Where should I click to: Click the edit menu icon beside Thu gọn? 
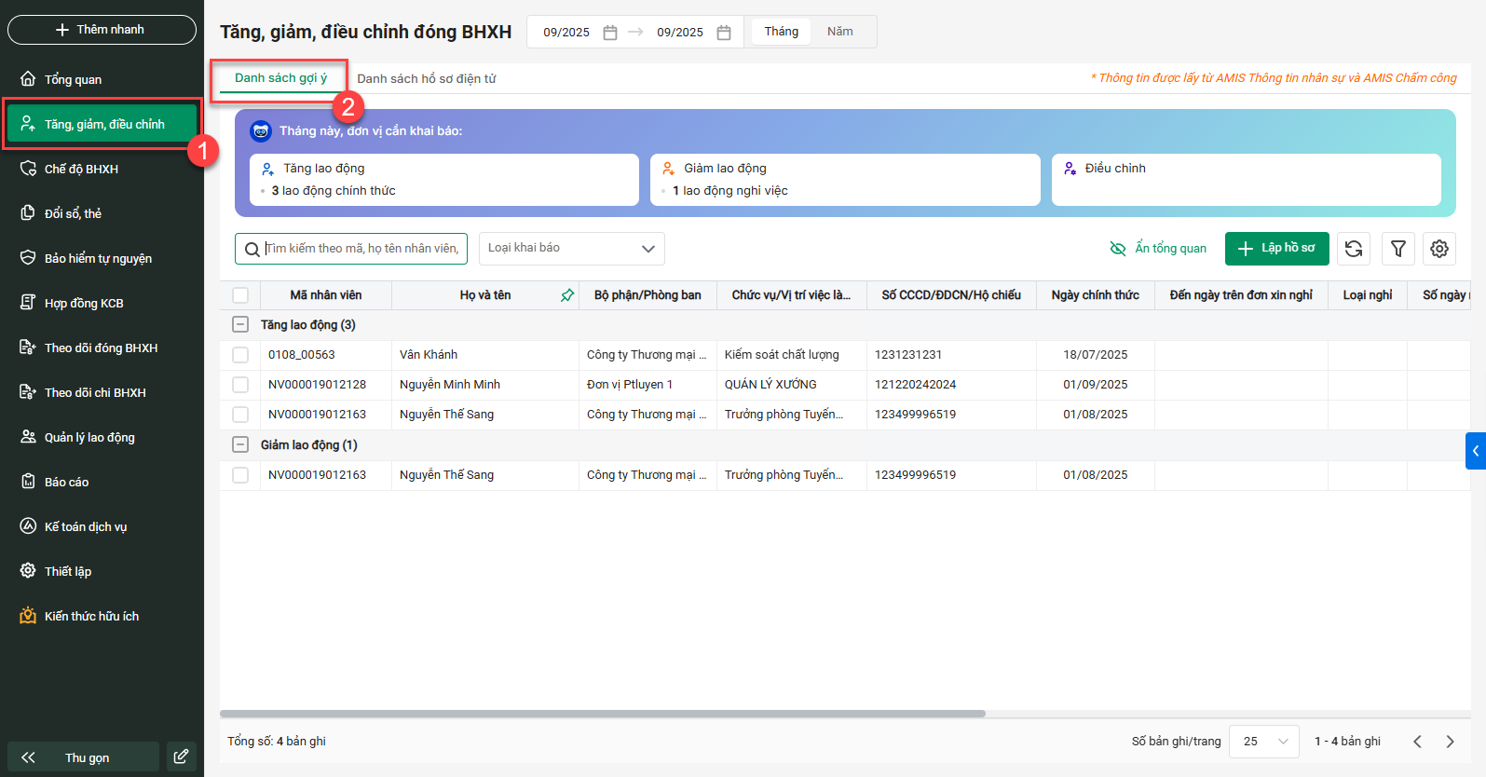point(181,757)
